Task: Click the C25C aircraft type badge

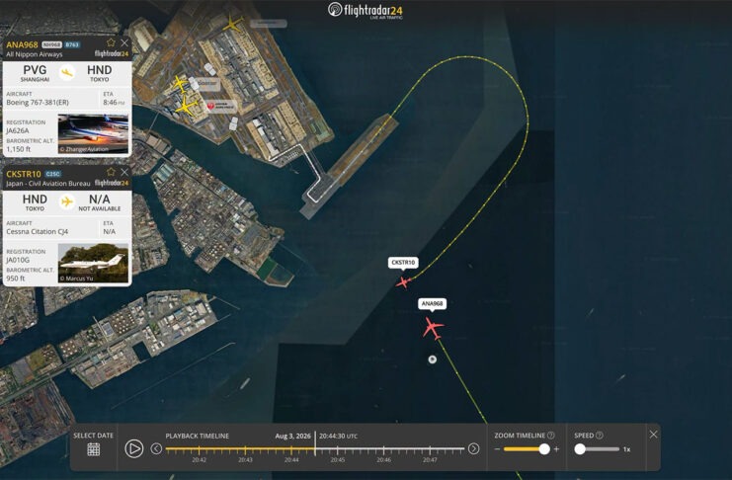Action: (x=53, y=174)
